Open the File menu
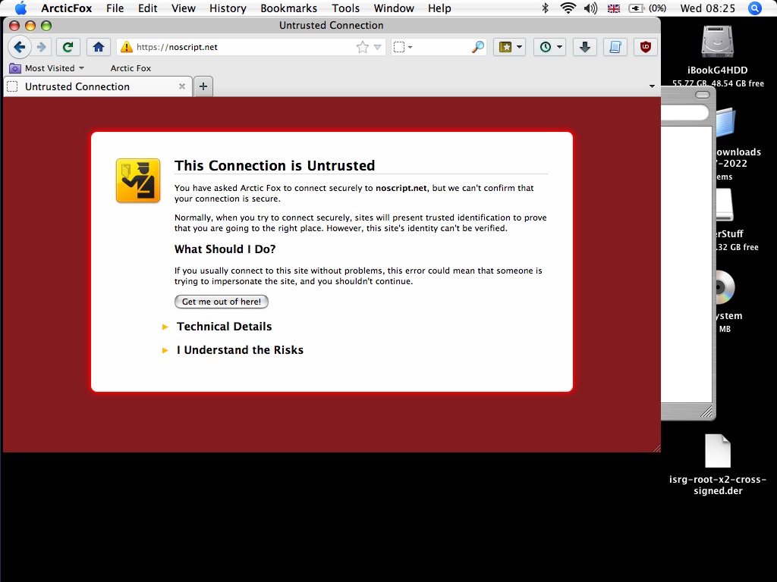Screen dimensions: 777x582 (115, 8)
